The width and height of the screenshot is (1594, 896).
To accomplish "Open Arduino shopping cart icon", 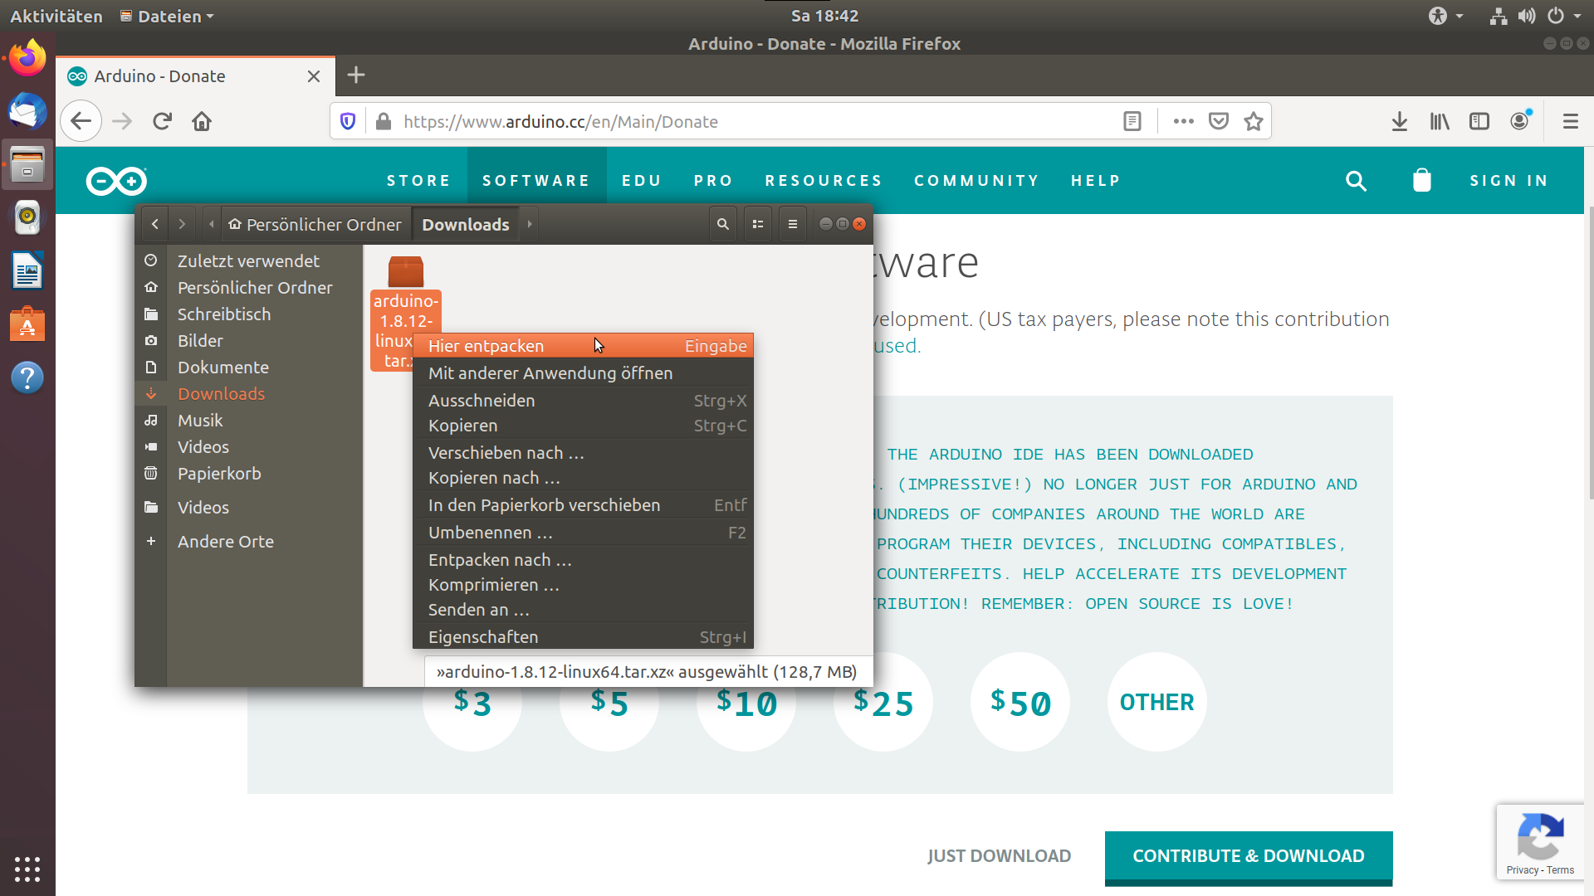I will [x=1422, y=180].
